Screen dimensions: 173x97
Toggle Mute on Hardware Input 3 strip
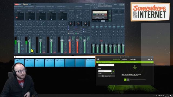point(44,53)
